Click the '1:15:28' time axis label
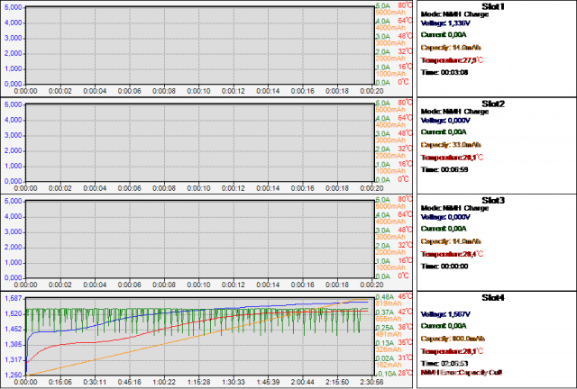Image resolution: width=577 pixels, height=389 pixels. (198, 383)
